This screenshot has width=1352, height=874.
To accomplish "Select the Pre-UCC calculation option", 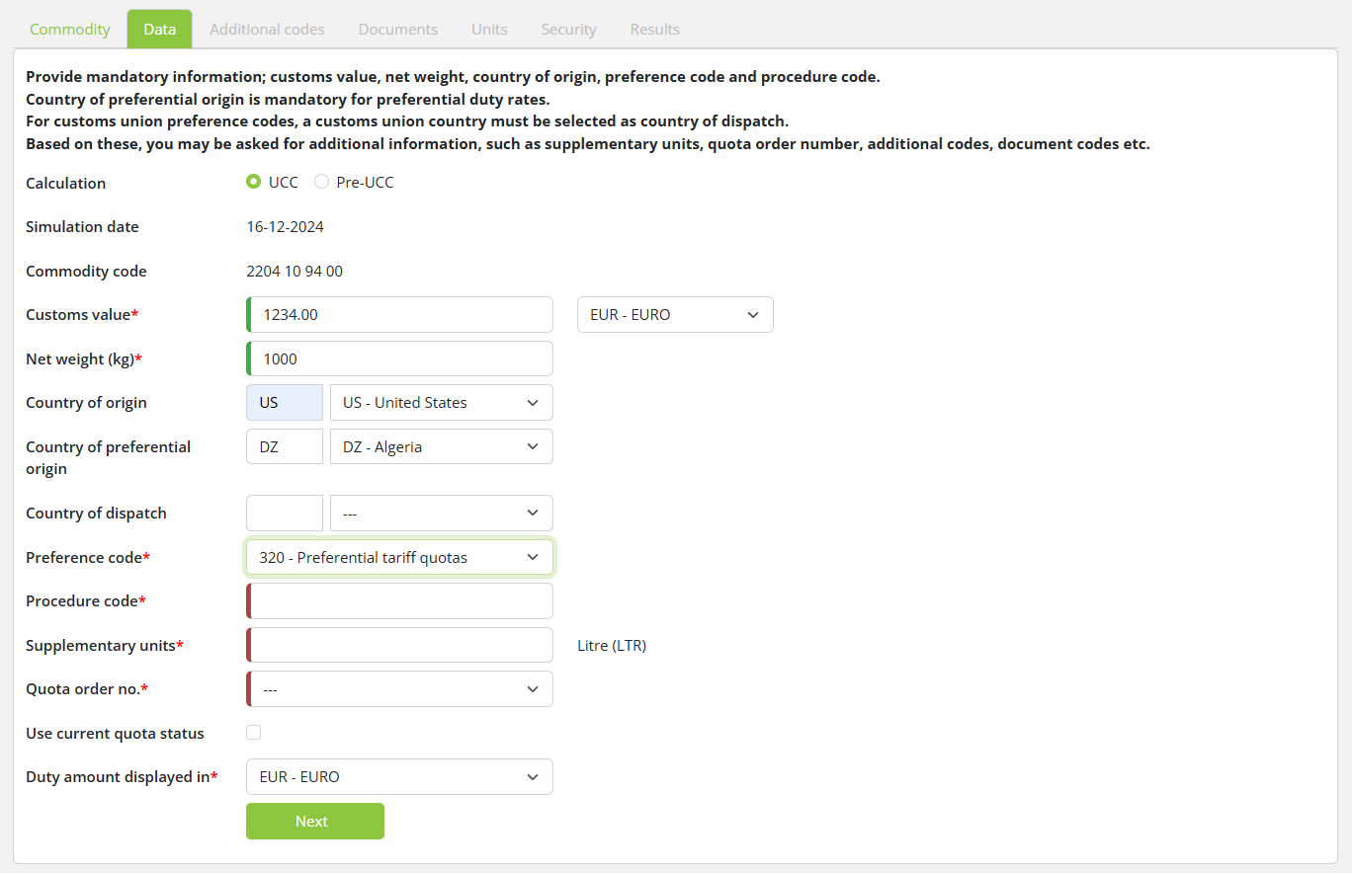I will point(322,183).
